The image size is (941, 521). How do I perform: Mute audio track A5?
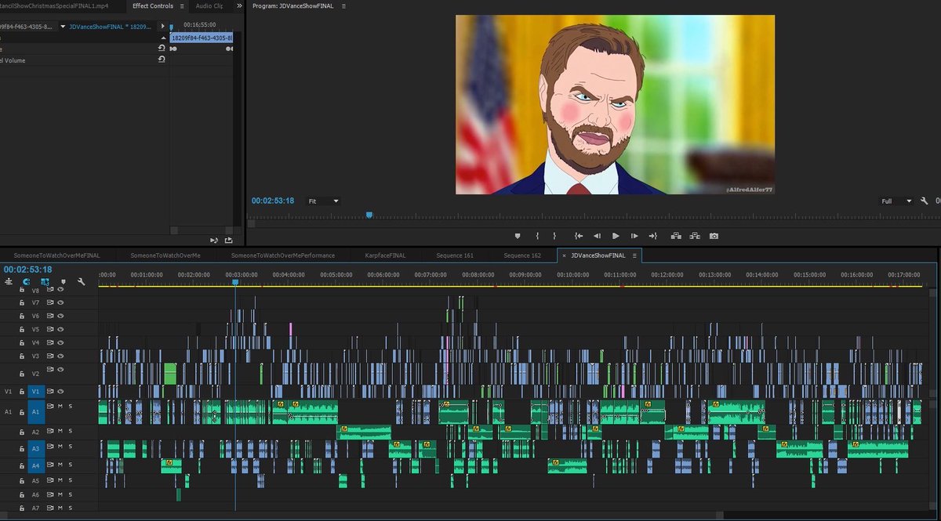click(60, 479)
